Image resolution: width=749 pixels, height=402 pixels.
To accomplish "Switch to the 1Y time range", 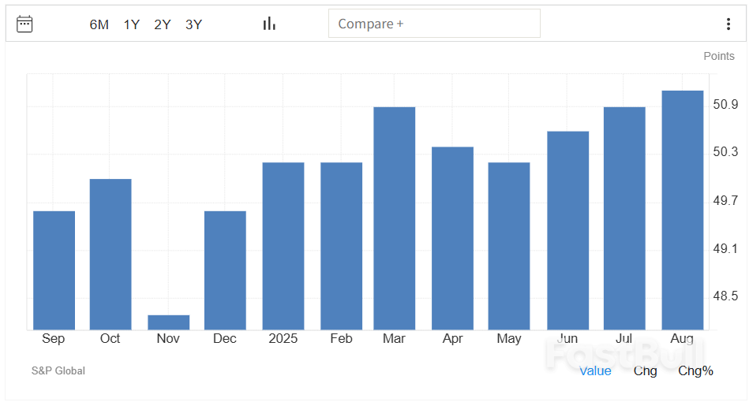I will (131, 24).
